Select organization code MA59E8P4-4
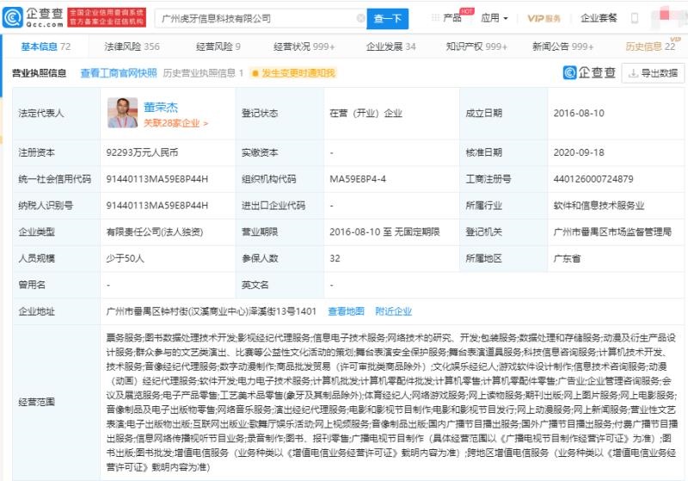 (358, 179)
